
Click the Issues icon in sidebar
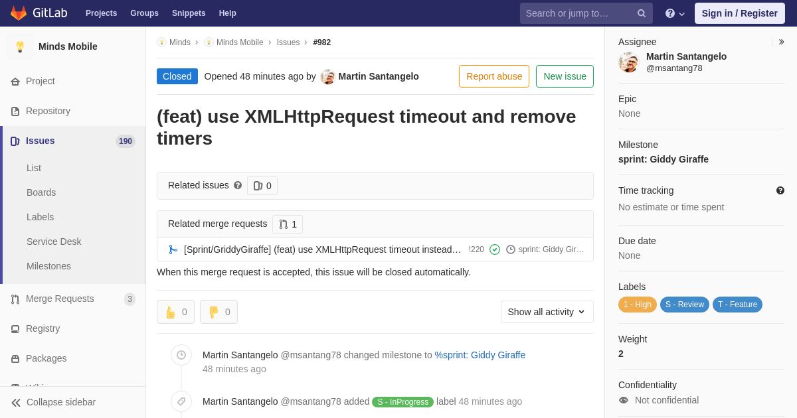coord(15,141)
